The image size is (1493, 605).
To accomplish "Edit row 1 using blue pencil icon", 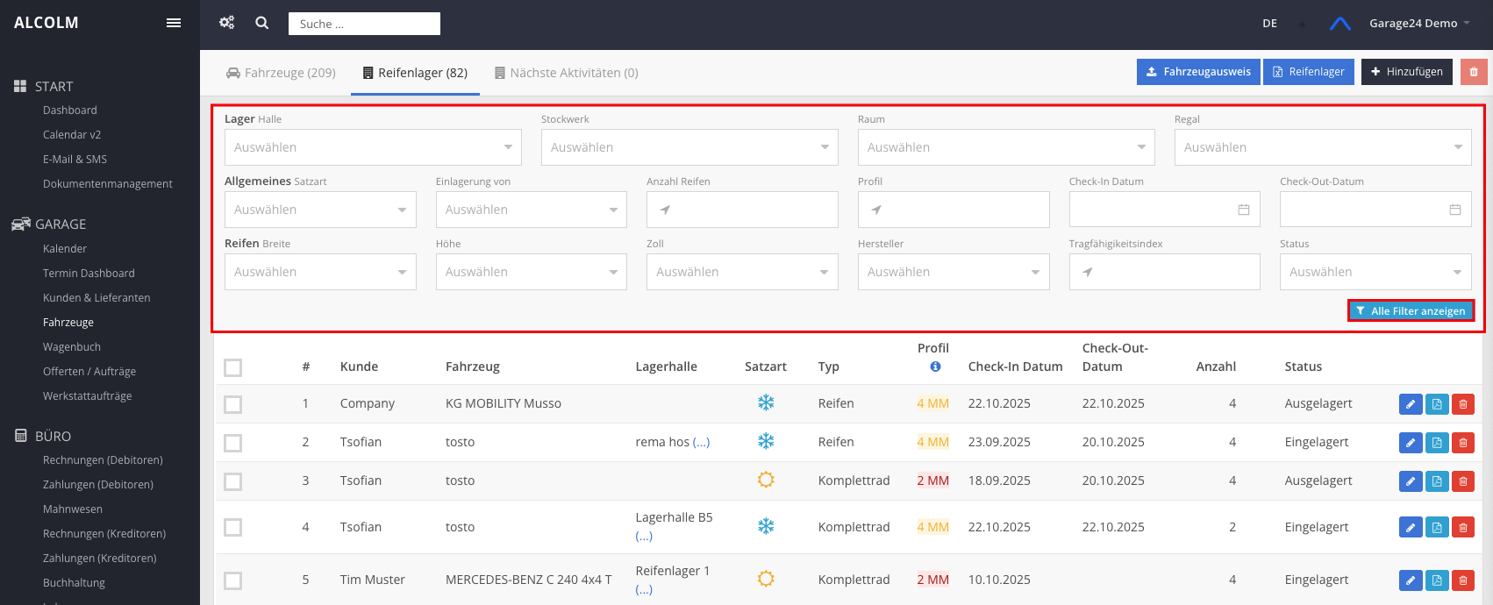I will pos(1410,404).
